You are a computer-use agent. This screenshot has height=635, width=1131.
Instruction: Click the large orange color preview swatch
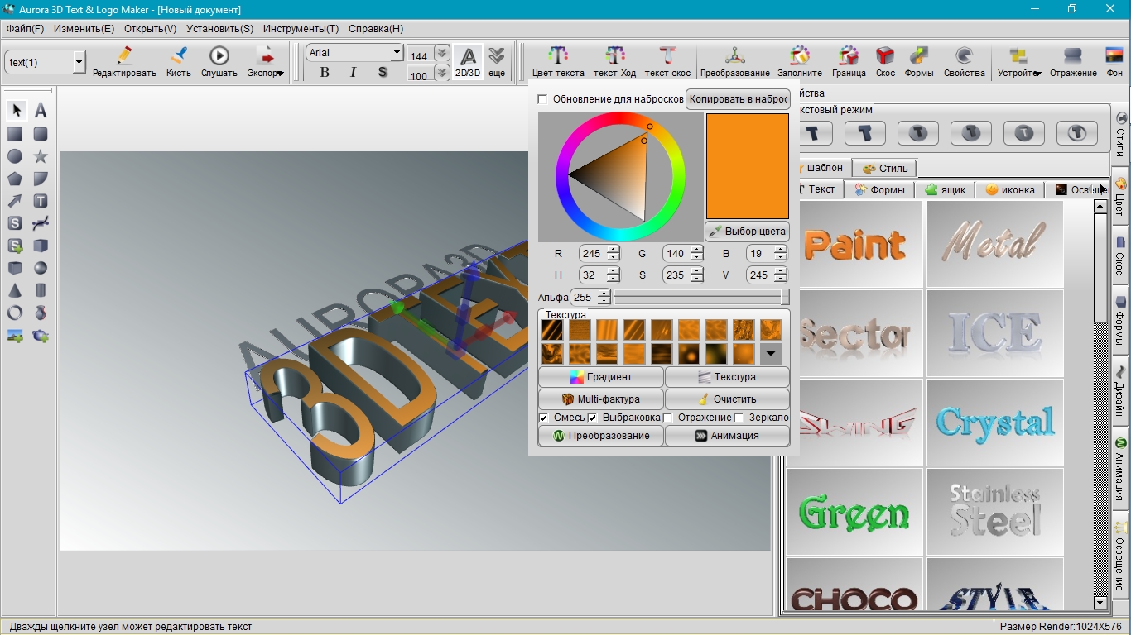click(747, 166)
